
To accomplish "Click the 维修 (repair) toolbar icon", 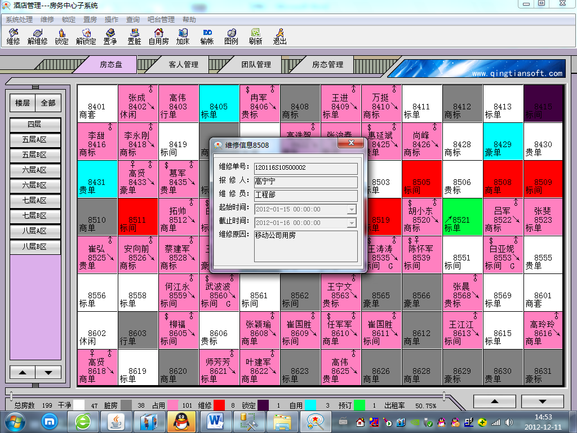I will click(x=13, y=37).
